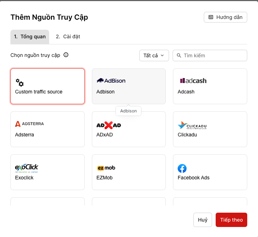258x237 pixels.
Task: Click the Custom traffic source gears icon
Action: click(20, 83)
